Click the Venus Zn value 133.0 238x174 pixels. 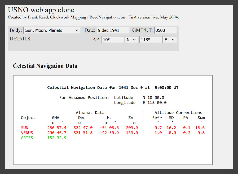(132, 133)
